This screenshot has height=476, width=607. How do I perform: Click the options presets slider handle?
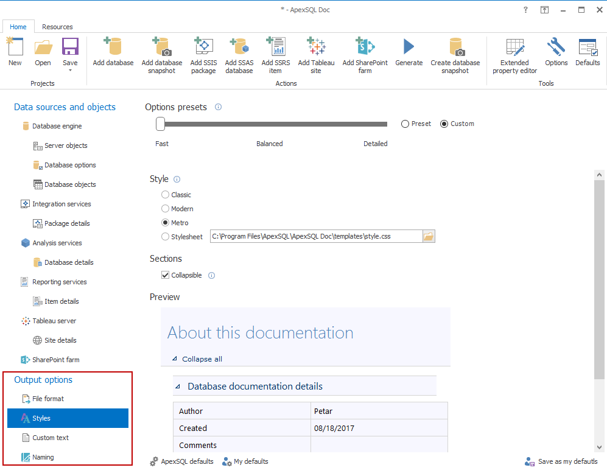pyautogui.click(x=160, y=124)
